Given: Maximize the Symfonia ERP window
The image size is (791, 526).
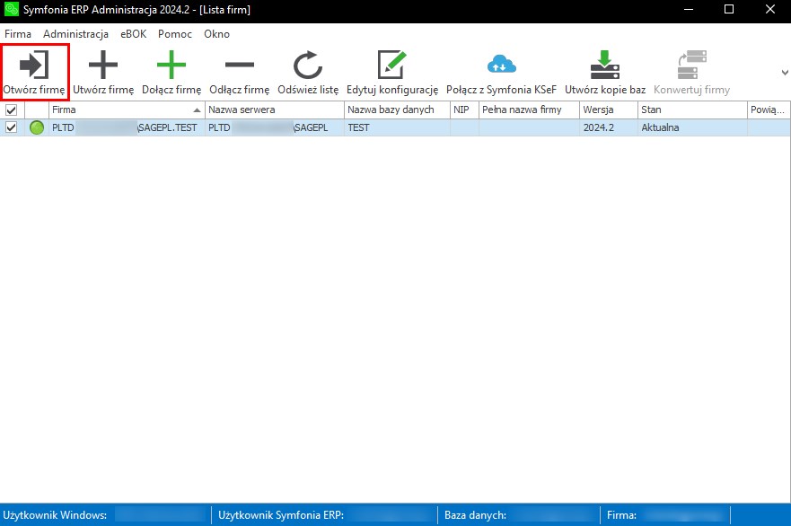Looking at the screenshot, I should point(729,9).
